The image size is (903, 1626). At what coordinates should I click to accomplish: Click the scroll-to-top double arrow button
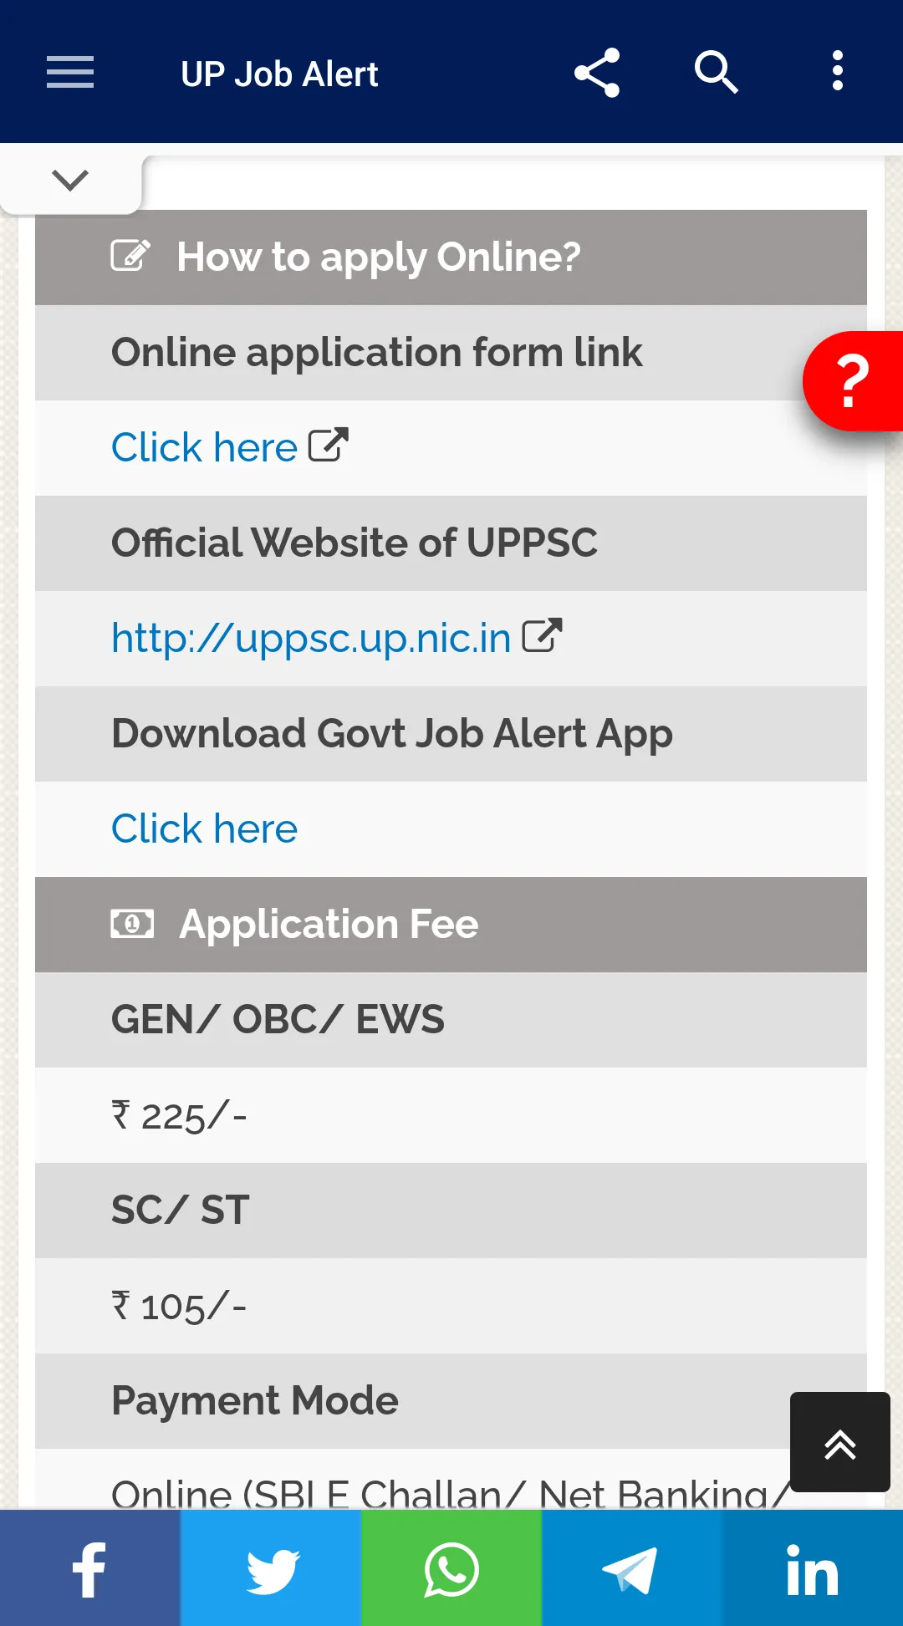click(840, 1442)
